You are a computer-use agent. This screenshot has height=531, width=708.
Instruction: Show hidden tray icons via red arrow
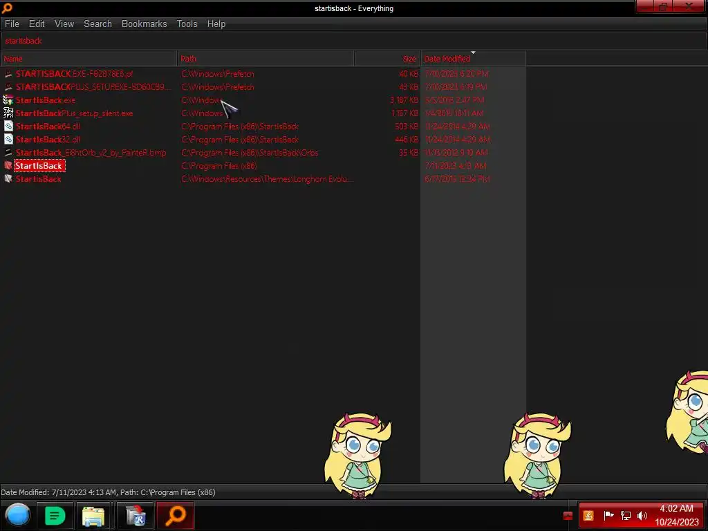pyautogui.click(x=568, y=516)
